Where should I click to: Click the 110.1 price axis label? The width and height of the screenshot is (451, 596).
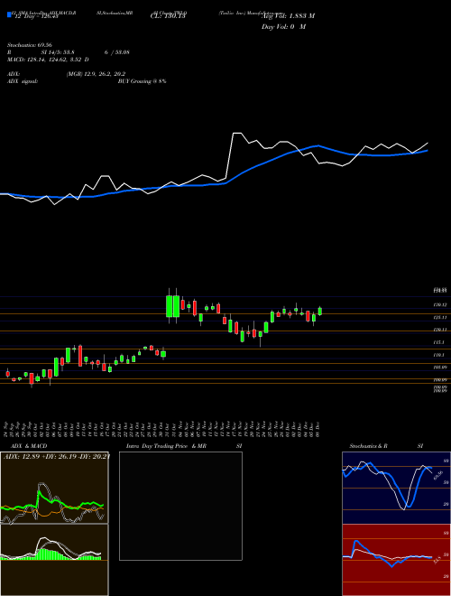tap(439, 355)
